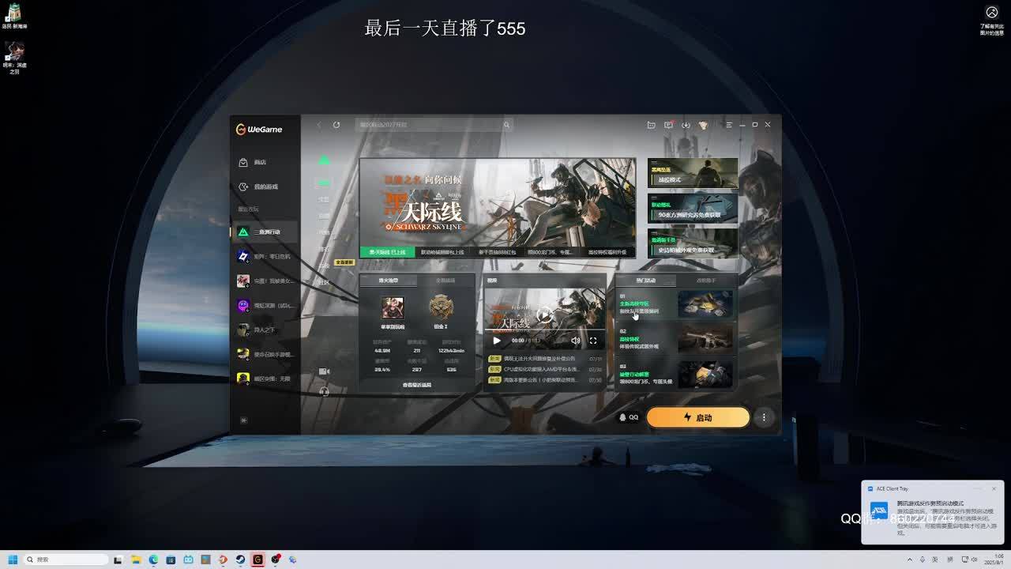Open the three-dot options menu next to 启动

pyautogui.click(x=764, y=417)
